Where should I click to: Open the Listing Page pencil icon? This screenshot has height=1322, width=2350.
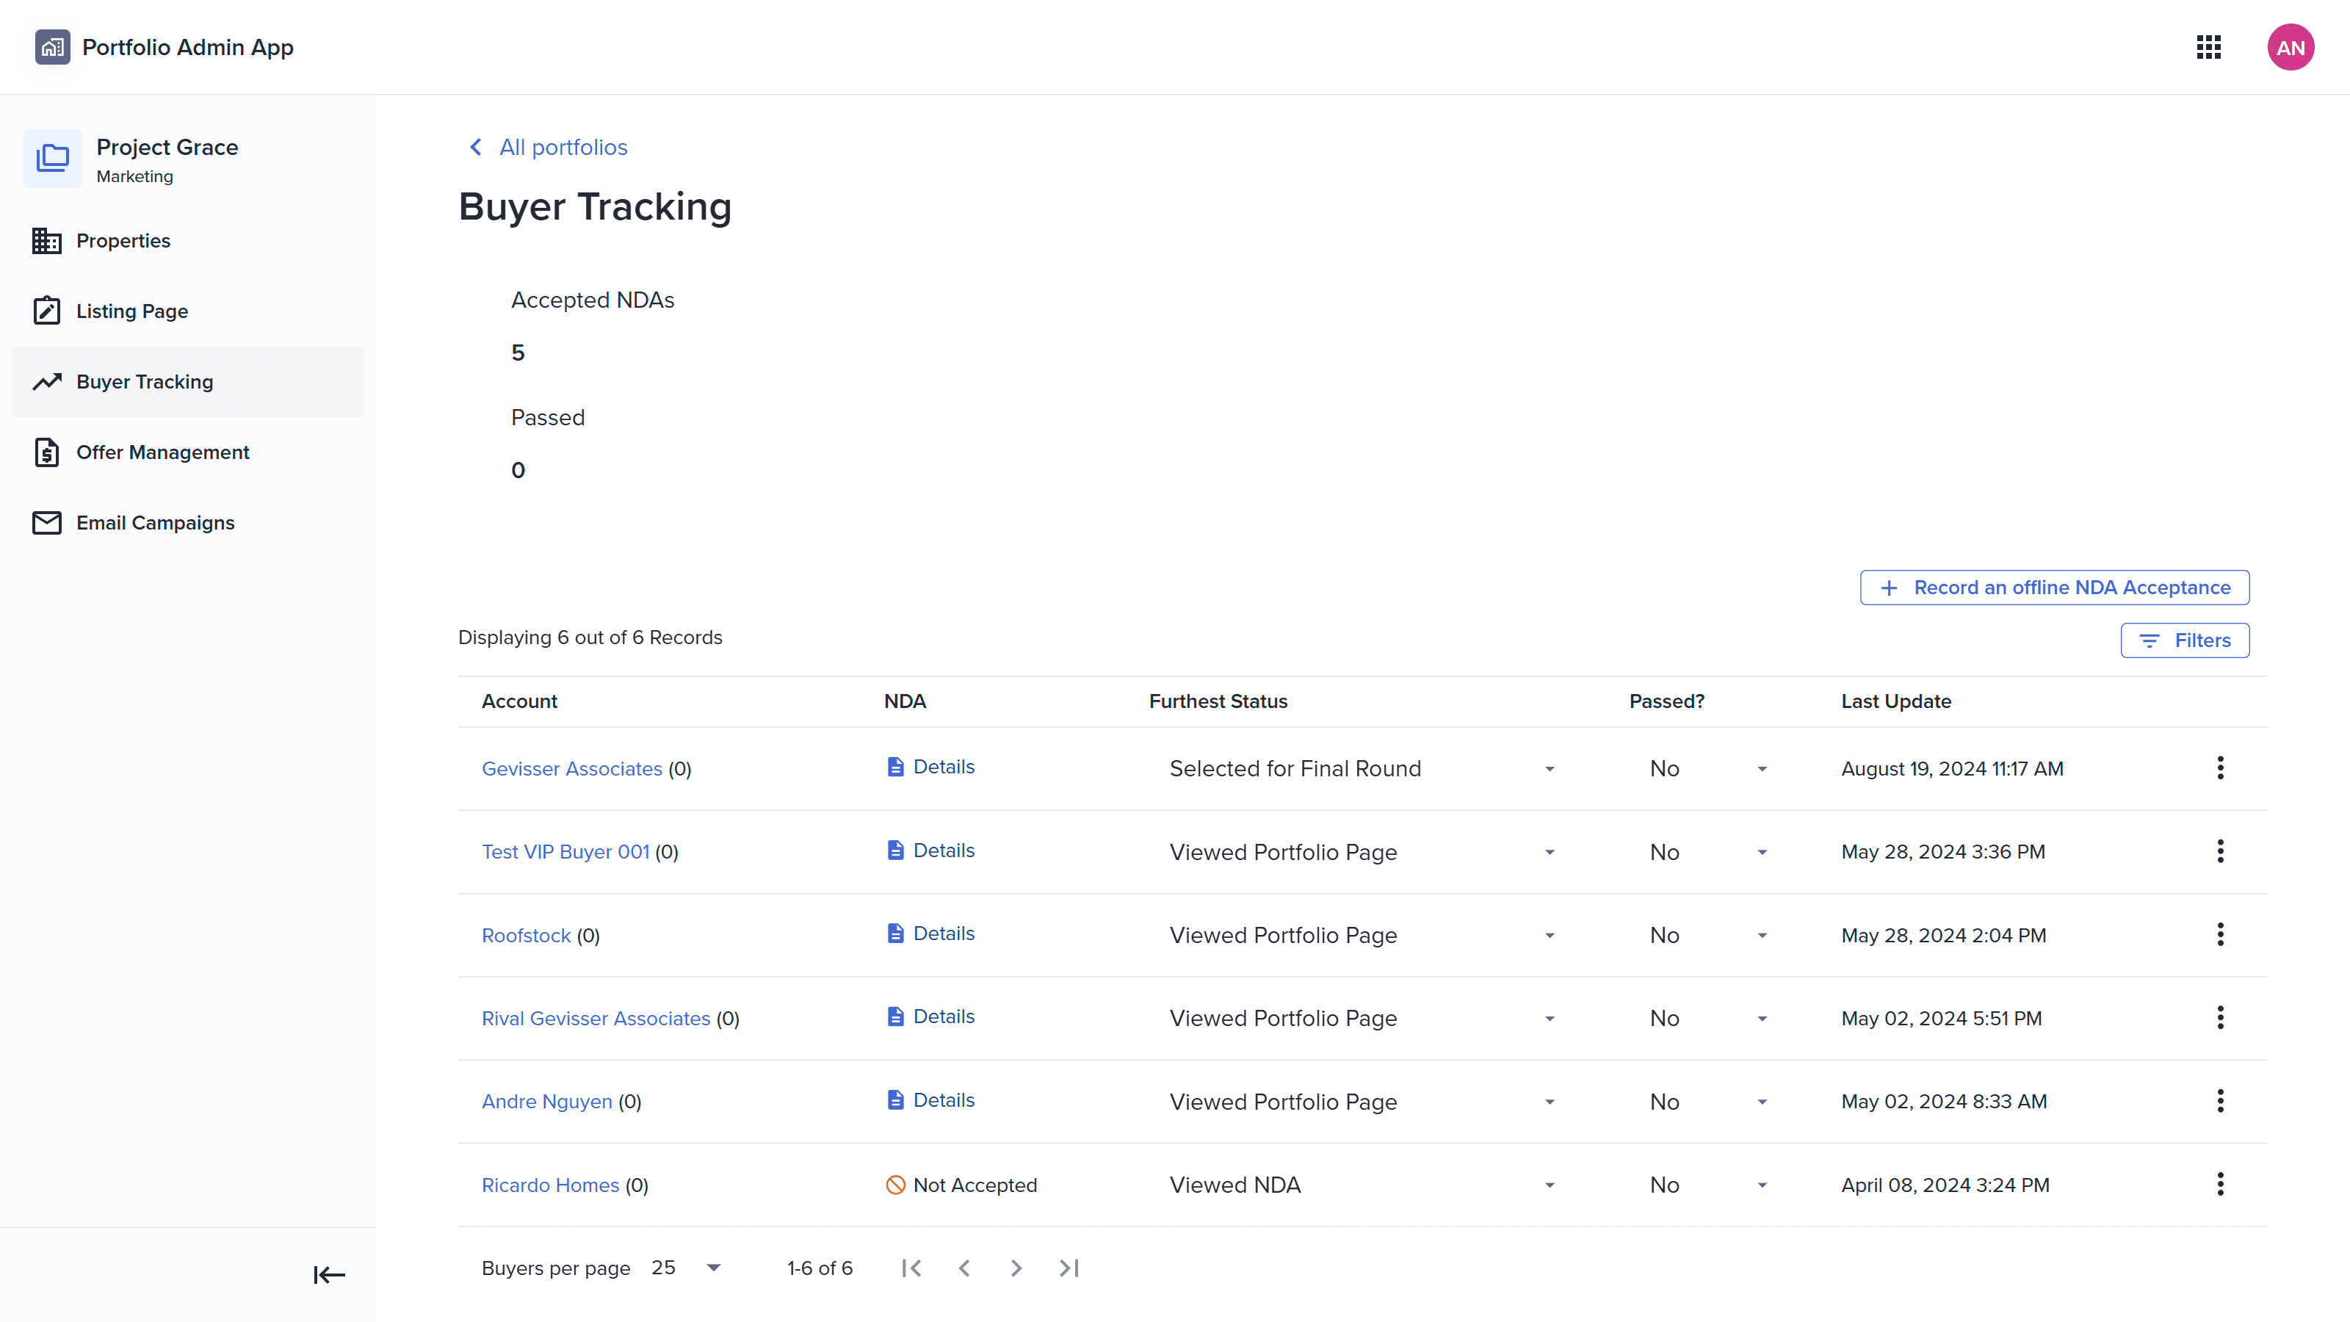pos(48,310)
